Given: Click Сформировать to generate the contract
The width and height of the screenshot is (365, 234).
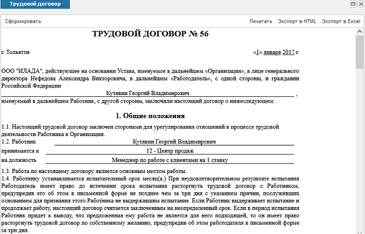Looking at the screenshot, I should (23, 21).
